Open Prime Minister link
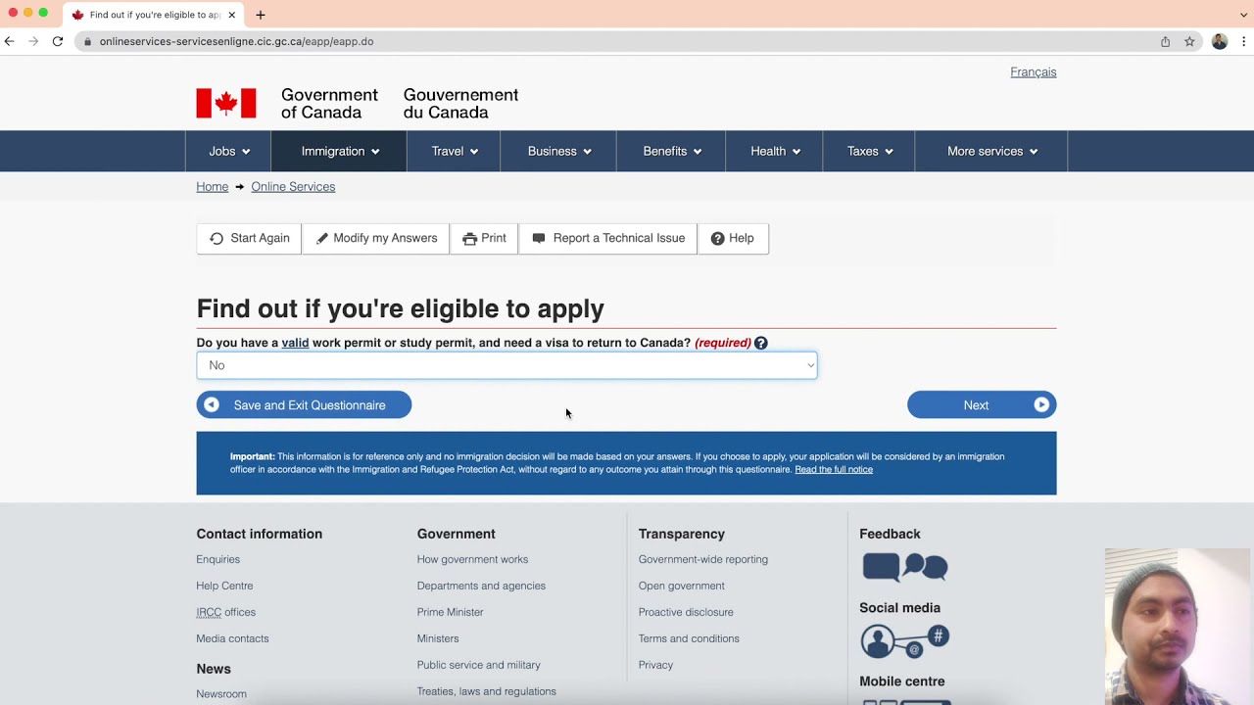Image resolution: width=1254 pixels, height=705 pixels. click(450, 612)
